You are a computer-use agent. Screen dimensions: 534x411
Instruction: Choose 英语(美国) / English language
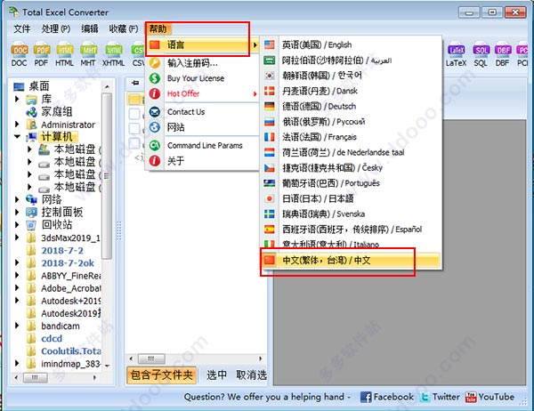point(351,44)
